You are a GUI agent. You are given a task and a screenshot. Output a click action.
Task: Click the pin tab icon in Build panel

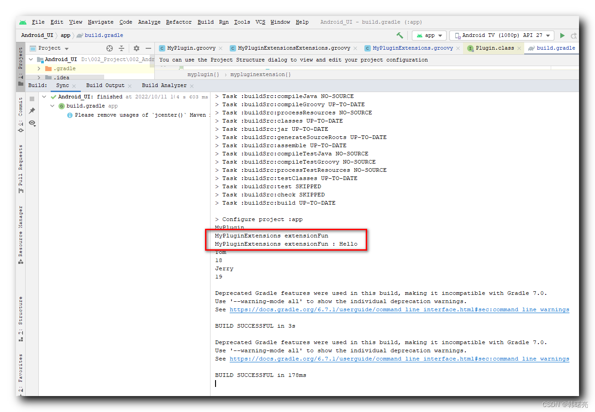[32, 111]
